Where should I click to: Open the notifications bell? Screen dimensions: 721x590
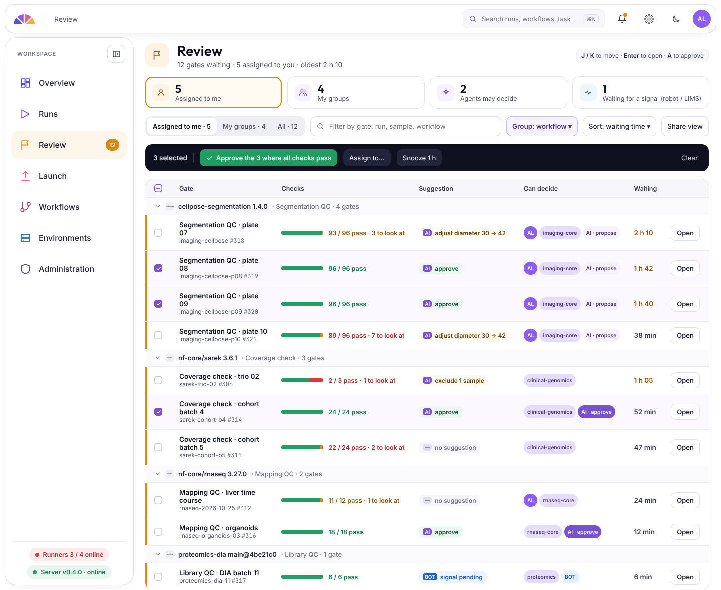622,19
